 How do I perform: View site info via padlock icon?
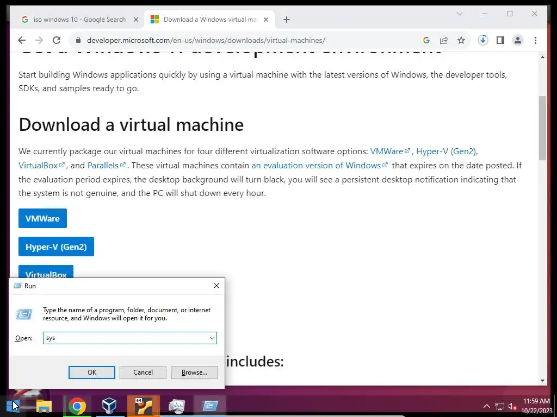pos(78,40)
